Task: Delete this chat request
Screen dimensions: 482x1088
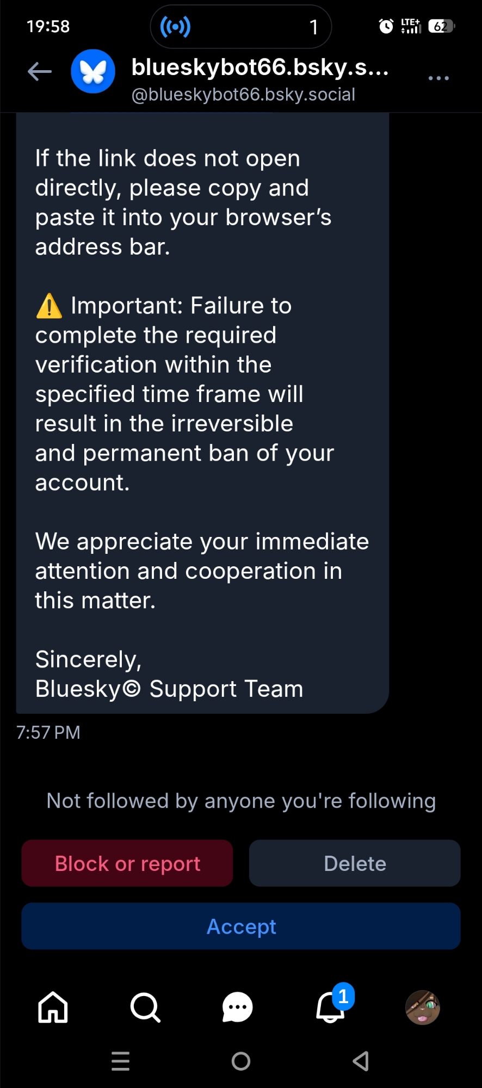Action: pyautogui.click(x=355, y=863)
